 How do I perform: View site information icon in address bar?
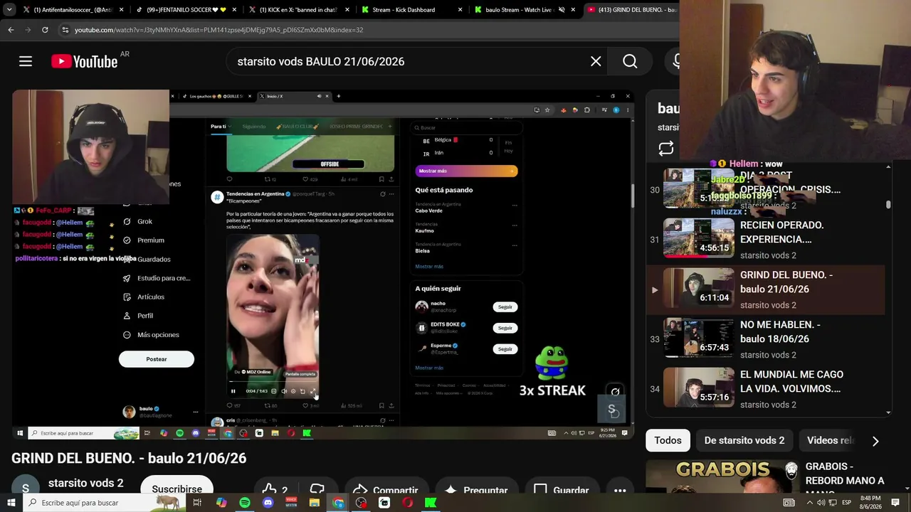(65, 30)
